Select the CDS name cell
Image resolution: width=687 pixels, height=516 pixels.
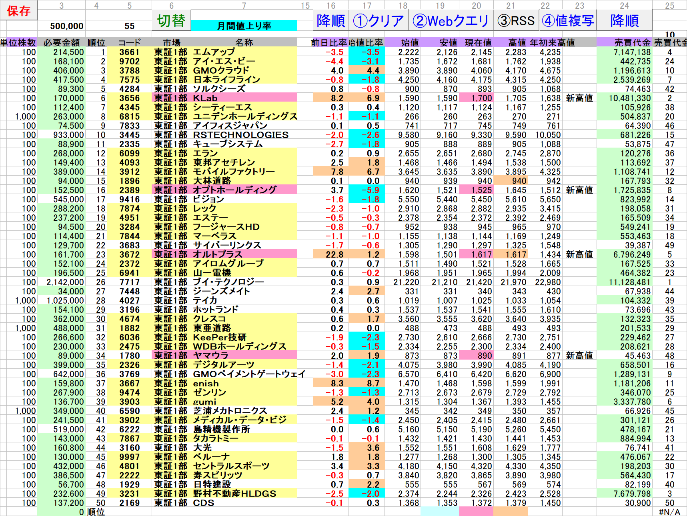pos(244,503)
